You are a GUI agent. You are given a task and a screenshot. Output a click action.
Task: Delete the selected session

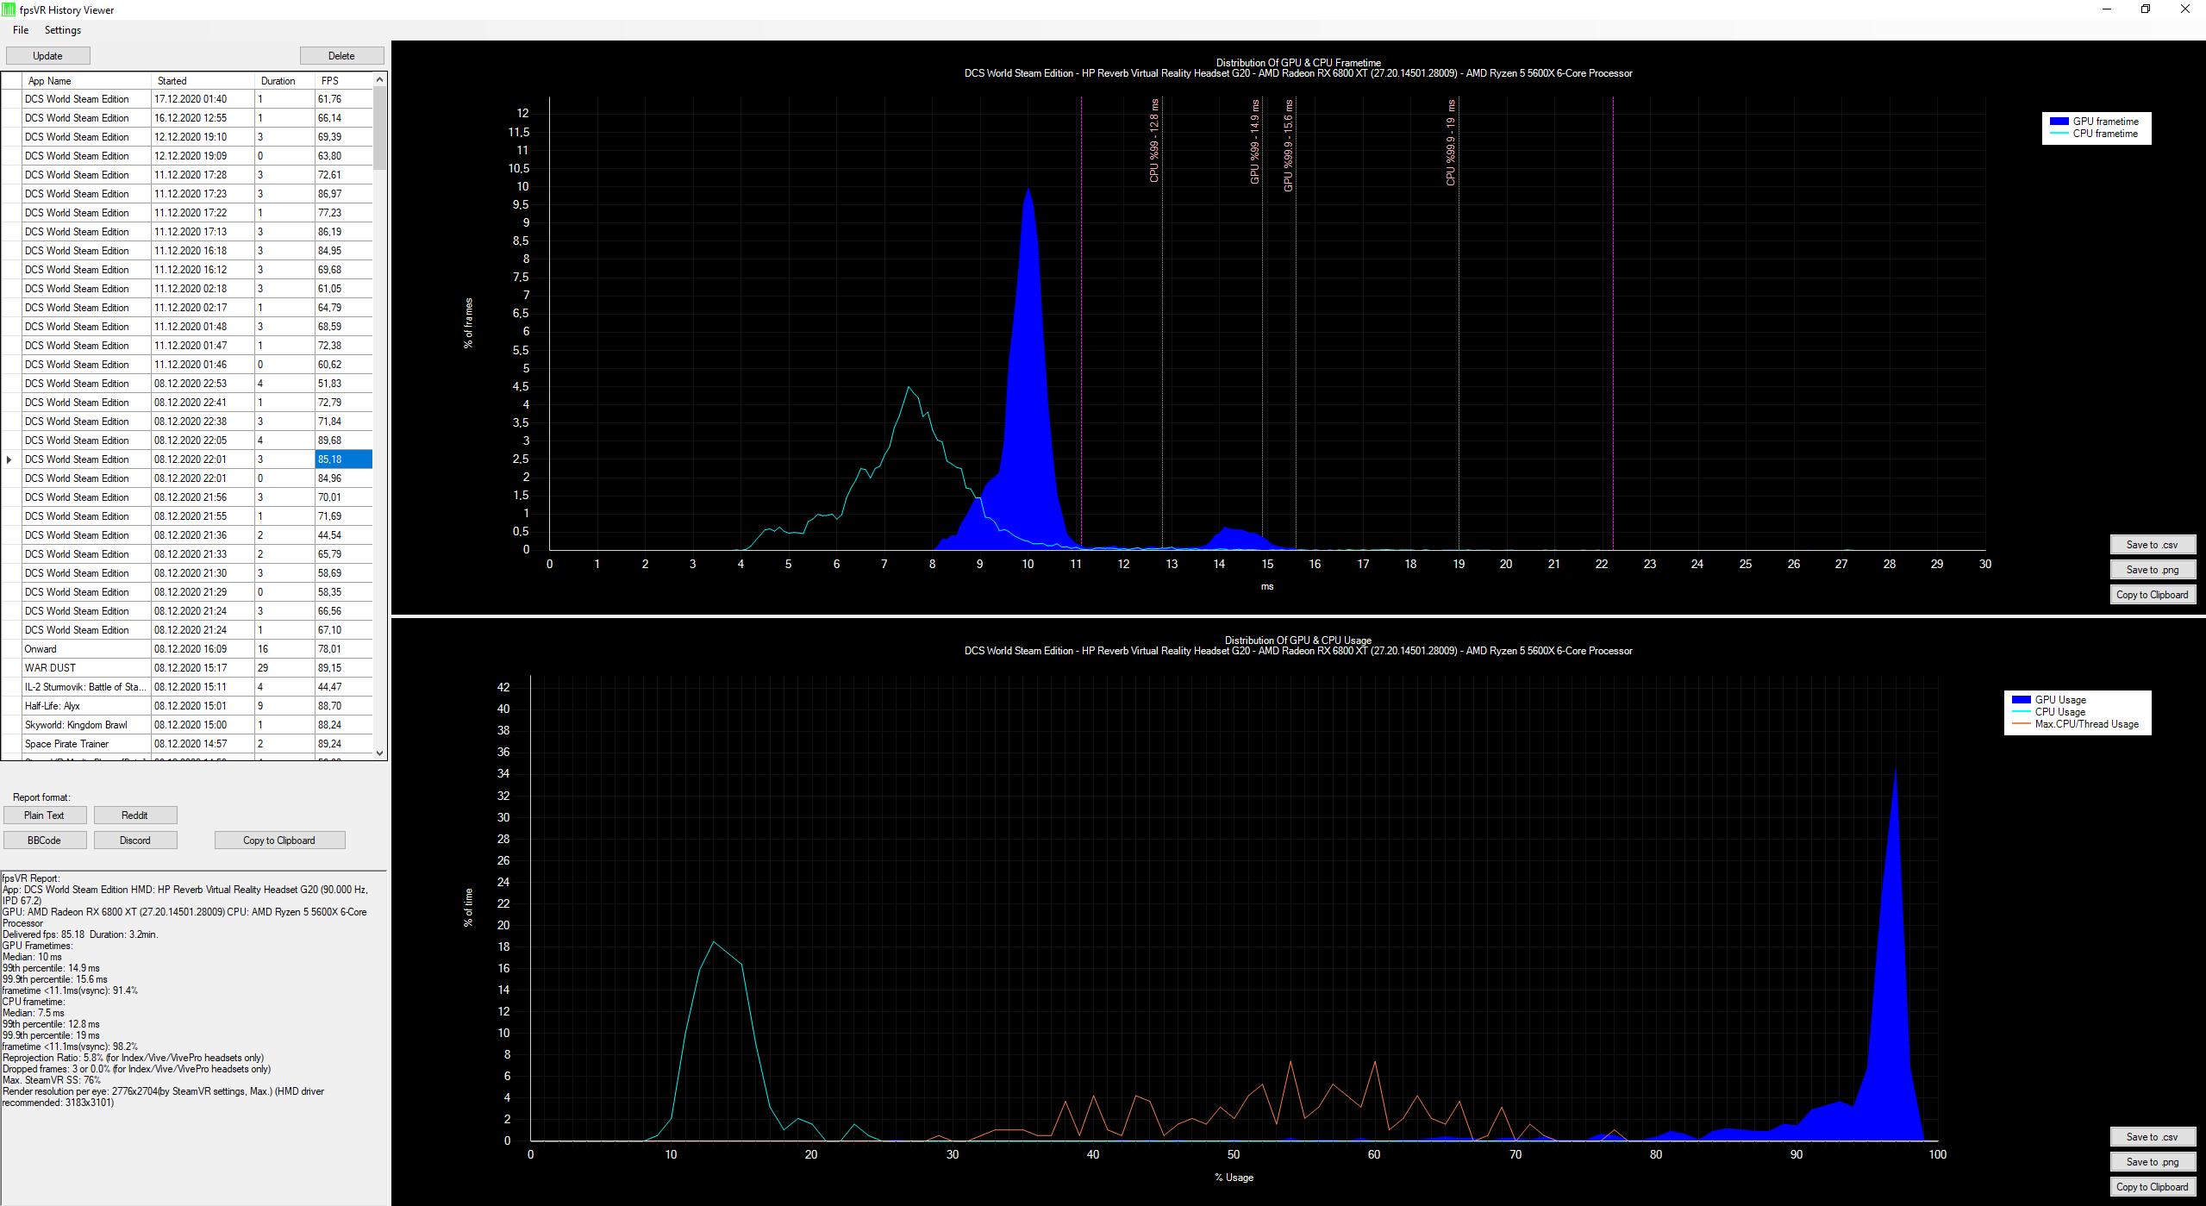341,56
